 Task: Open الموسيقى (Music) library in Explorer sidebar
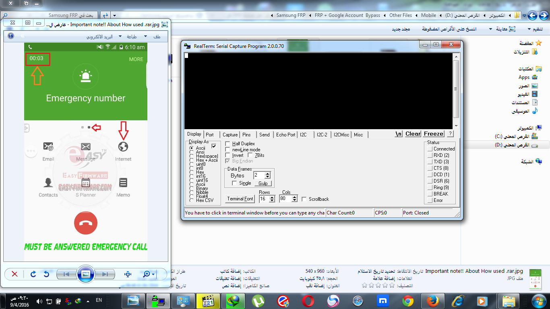525,111
